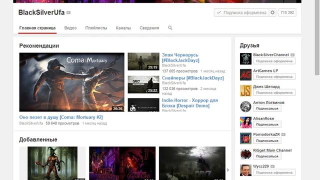Subscribe to PomodorkaZR
This screenshot has width=320, height=180.
click(x=267, y=140)
